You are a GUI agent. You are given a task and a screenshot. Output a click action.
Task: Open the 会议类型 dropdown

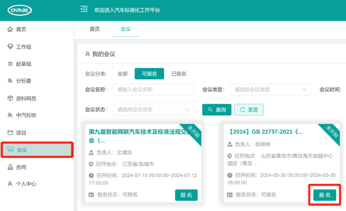pos(270,89)
